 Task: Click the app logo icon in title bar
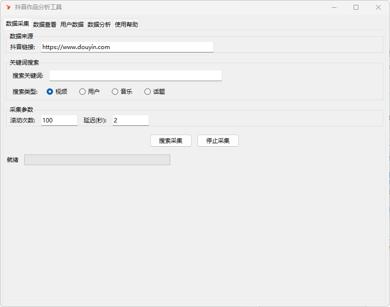[x=8, y=7]
